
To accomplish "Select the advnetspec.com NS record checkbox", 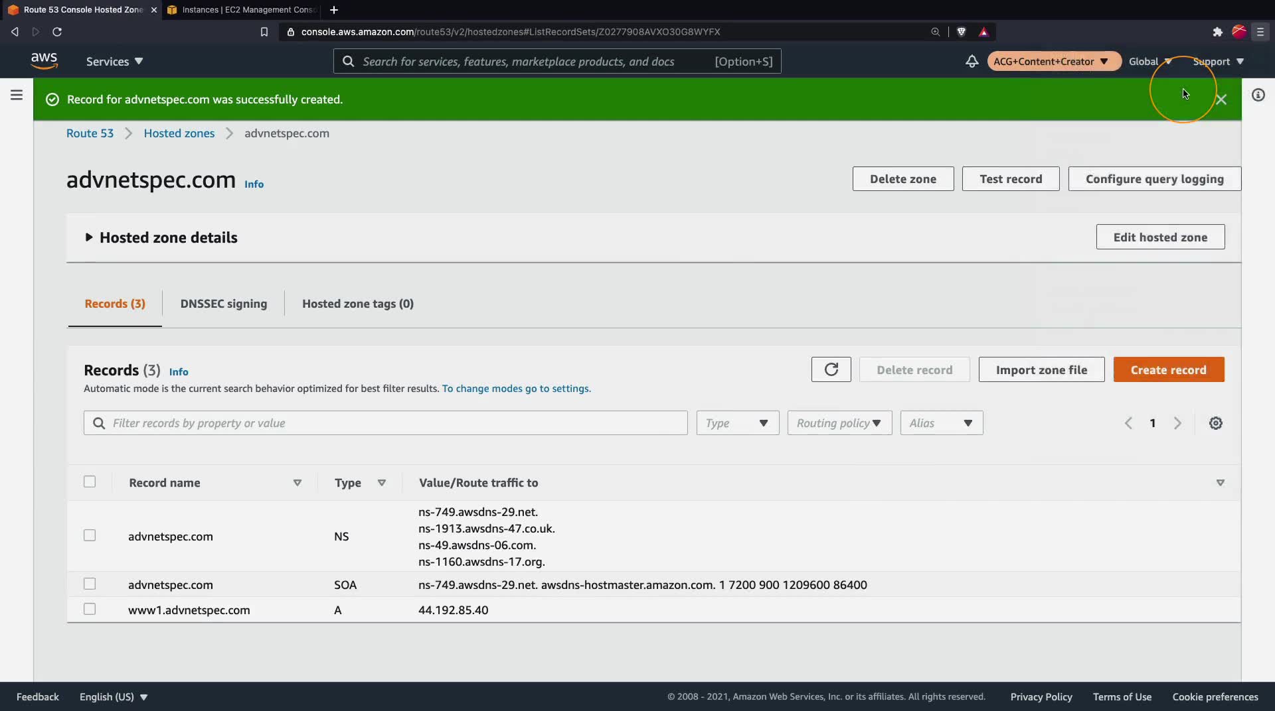I will point(90,535).
